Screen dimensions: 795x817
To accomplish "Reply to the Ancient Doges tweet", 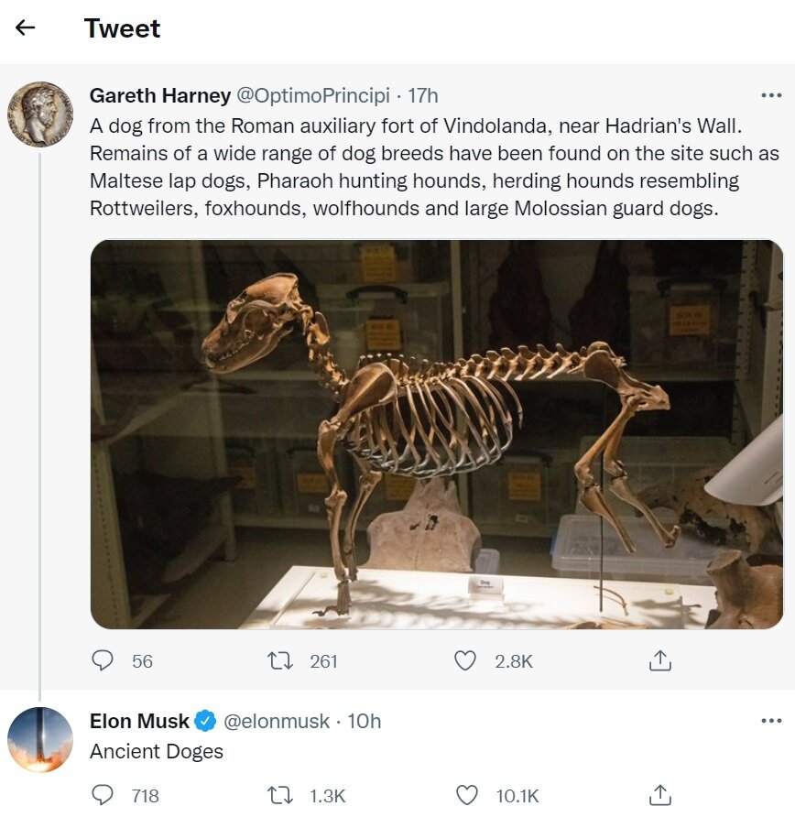I will point(104,795).
